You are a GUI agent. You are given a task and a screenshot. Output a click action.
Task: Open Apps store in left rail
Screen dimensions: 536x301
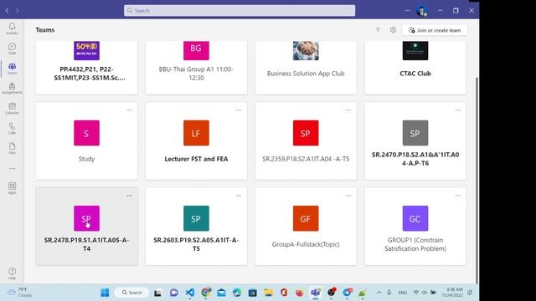pyautogui.click(x=12, y=188)
